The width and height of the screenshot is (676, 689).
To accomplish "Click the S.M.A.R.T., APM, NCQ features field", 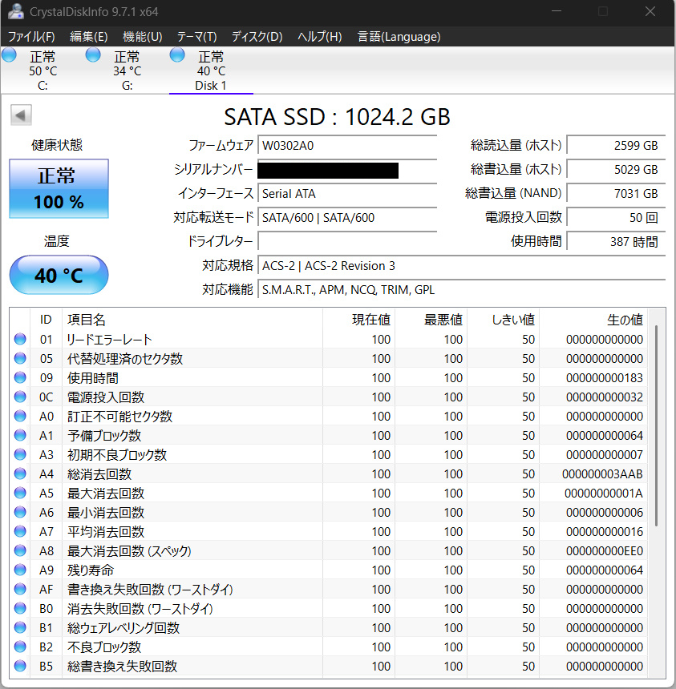I will [461, 289].
